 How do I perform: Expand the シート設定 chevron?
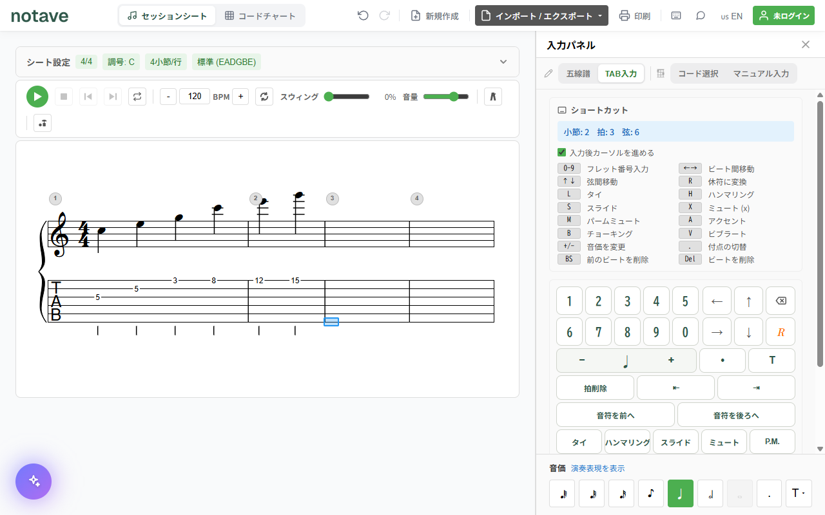point(503,62)
